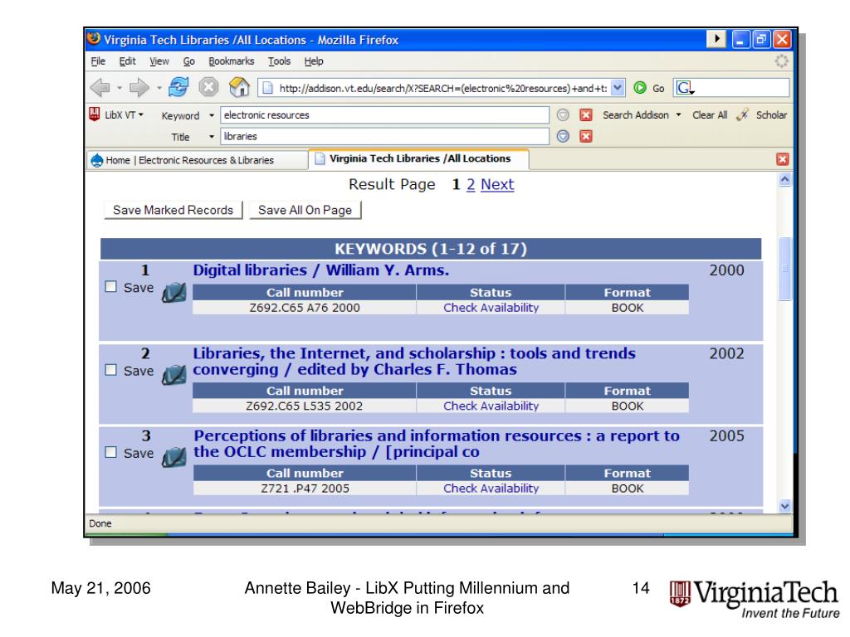Click book icon for Libraries, the Internet record
The image size is (850, 637).
click(x=174, y=375)
